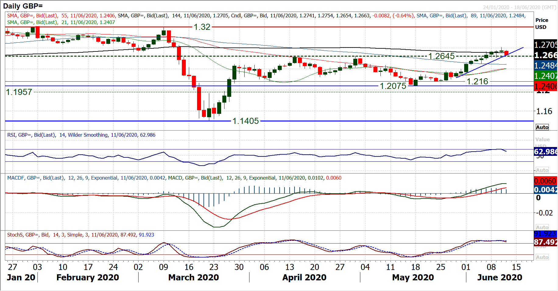
Task: Click the red MACD 0.0060 value tag
Action: [546, 181]
